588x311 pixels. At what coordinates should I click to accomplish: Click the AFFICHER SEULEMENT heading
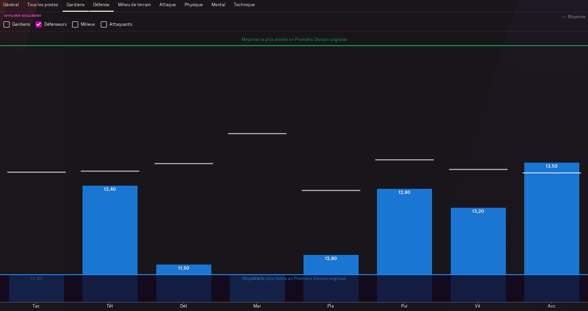point(22,16)
